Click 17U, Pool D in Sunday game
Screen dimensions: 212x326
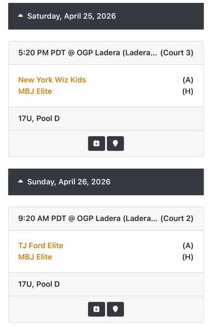coord(39,284)
